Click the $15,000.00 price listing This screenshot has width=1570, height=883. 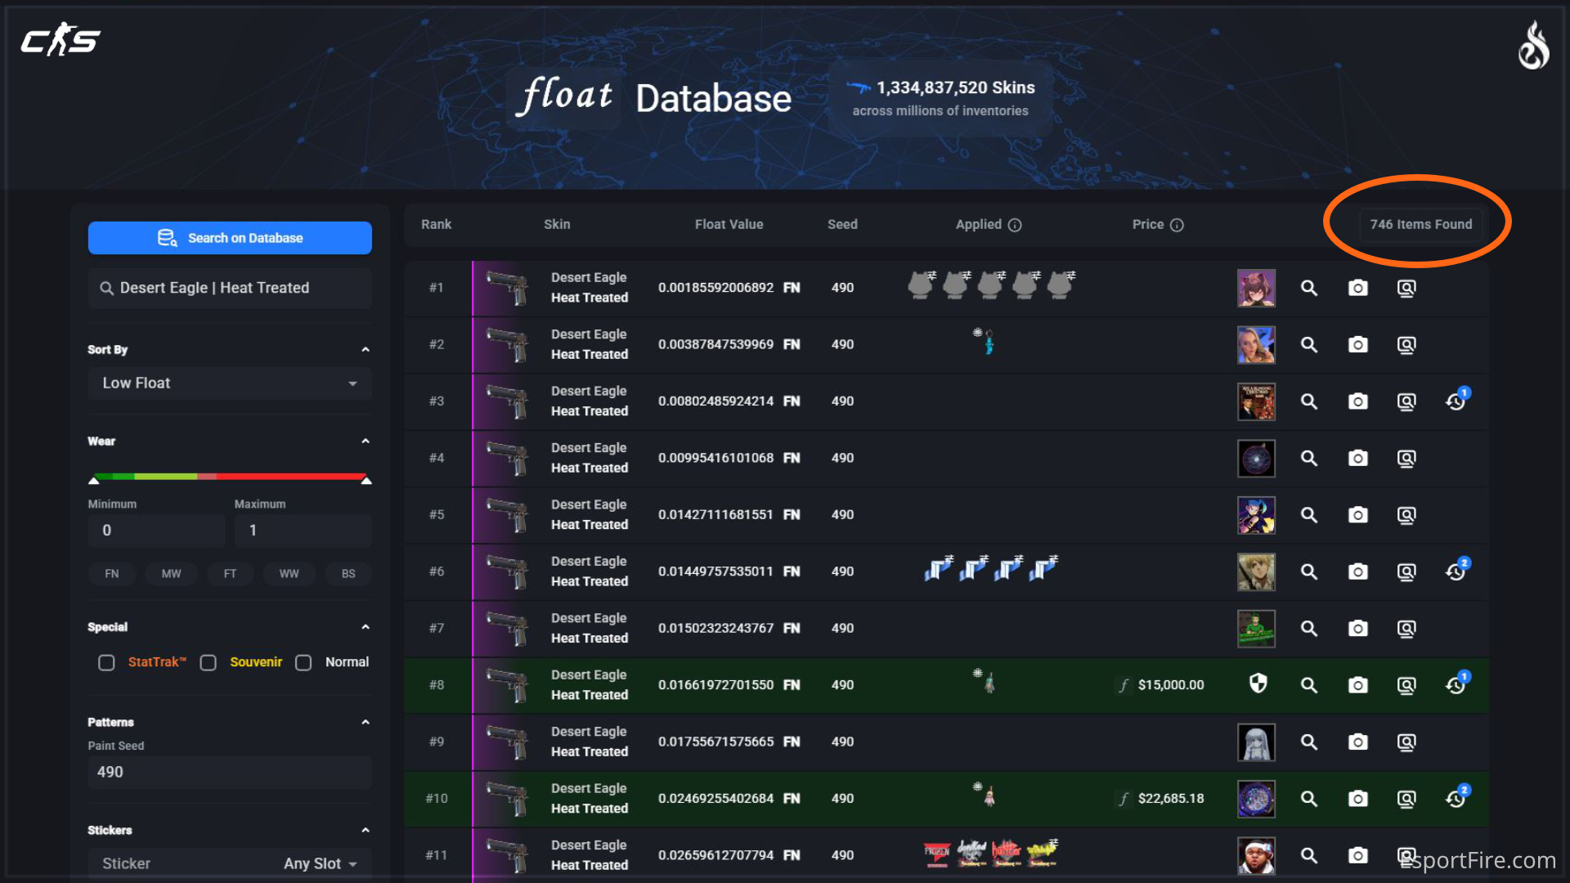tap(1170, 685)
